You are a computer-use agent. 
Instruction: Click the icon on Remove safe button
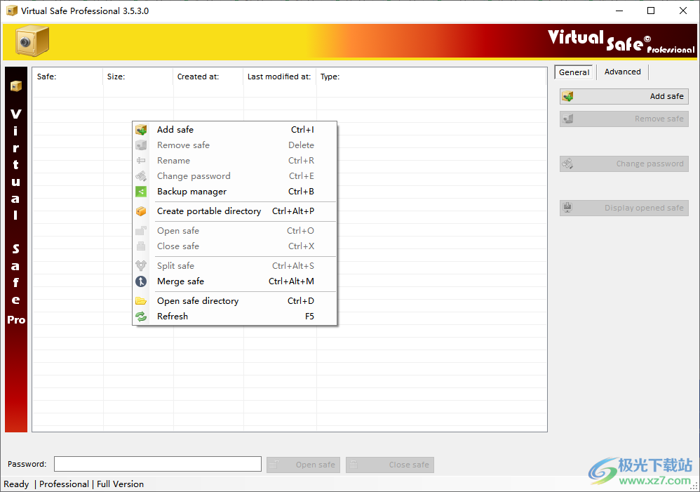click(568, 119)
